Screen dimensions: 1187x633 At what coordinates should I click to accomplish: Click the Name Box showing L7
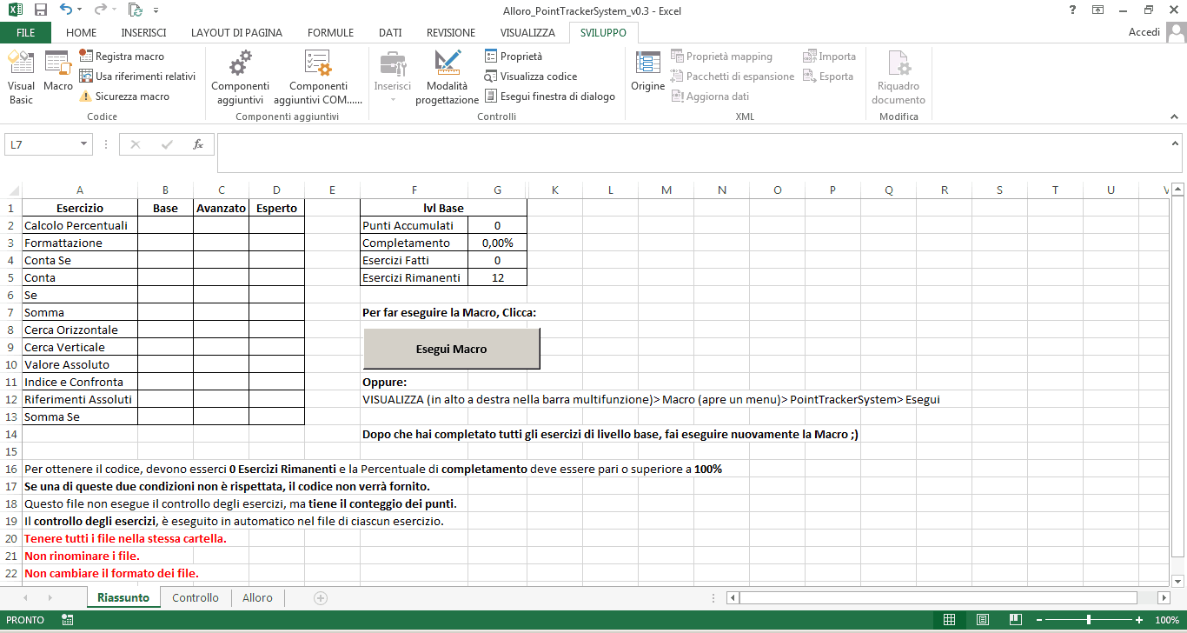pos(41,144)
